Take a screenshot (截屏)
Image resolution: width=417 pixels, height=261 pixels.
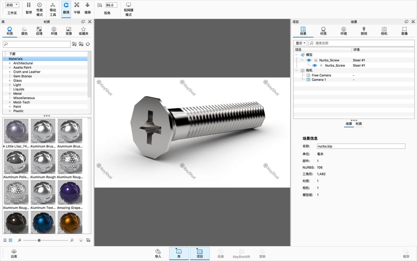point(406,253)
